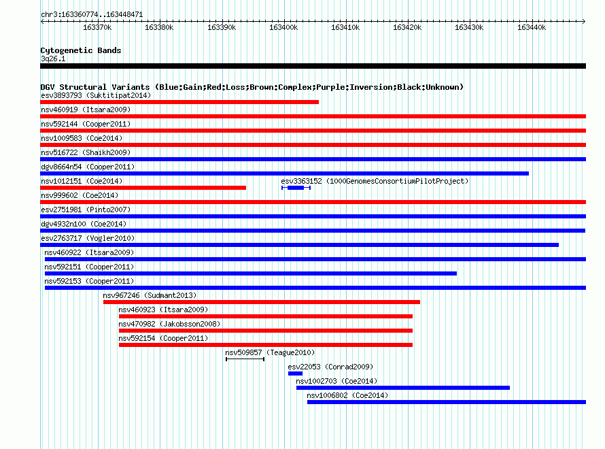
Task: Click the red nsv999602 loss bar
Action: click(x=313, y=202)
